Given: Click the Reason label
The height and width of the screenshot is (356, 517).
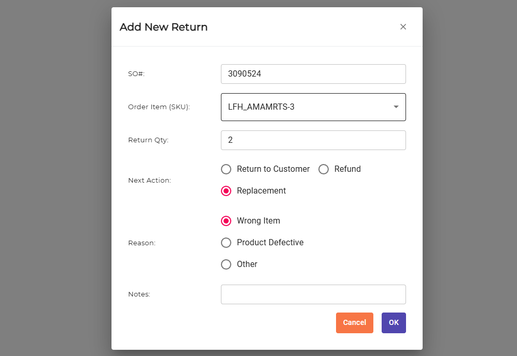Looking at the screenshot, I should coord(141,242).
